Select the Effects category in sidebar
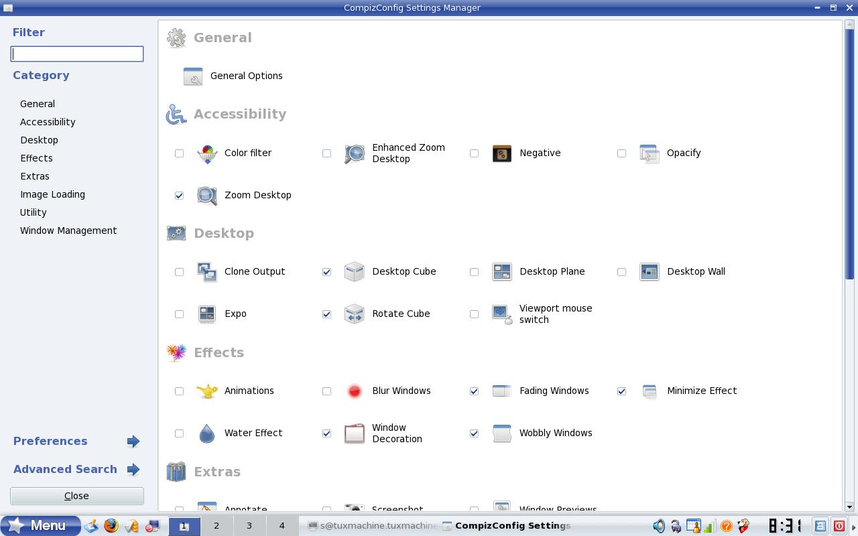The image size is (858, 536). (36, 158)
